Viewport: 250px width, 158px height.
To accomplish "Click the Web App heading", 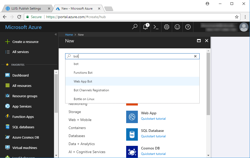I will point(149,113).
